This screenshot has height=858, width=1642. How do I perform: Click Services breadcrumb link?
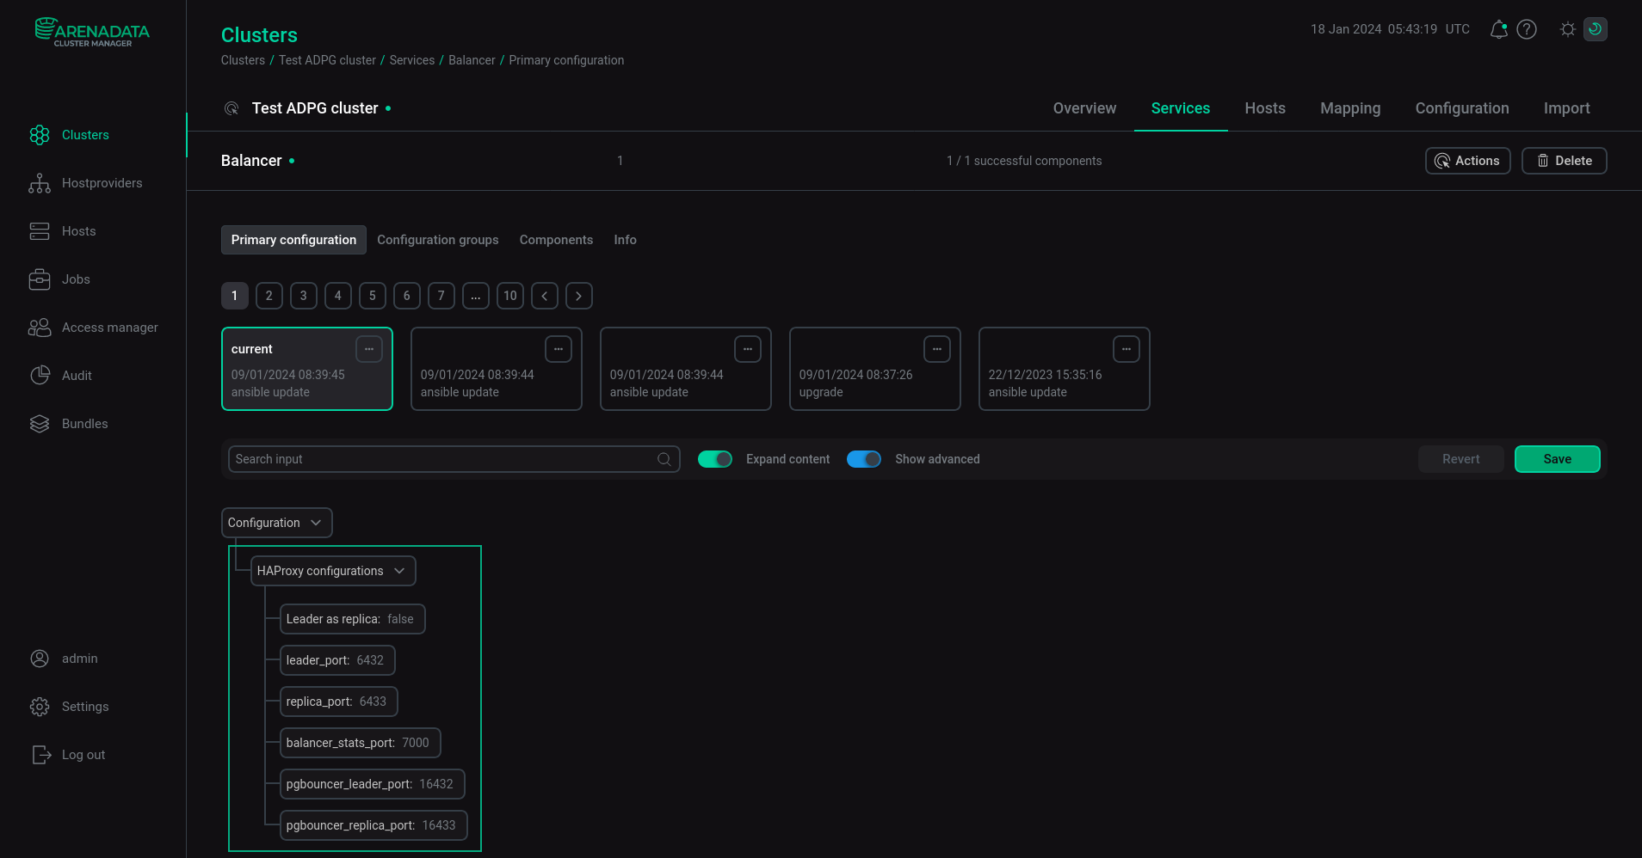point(412,60)
